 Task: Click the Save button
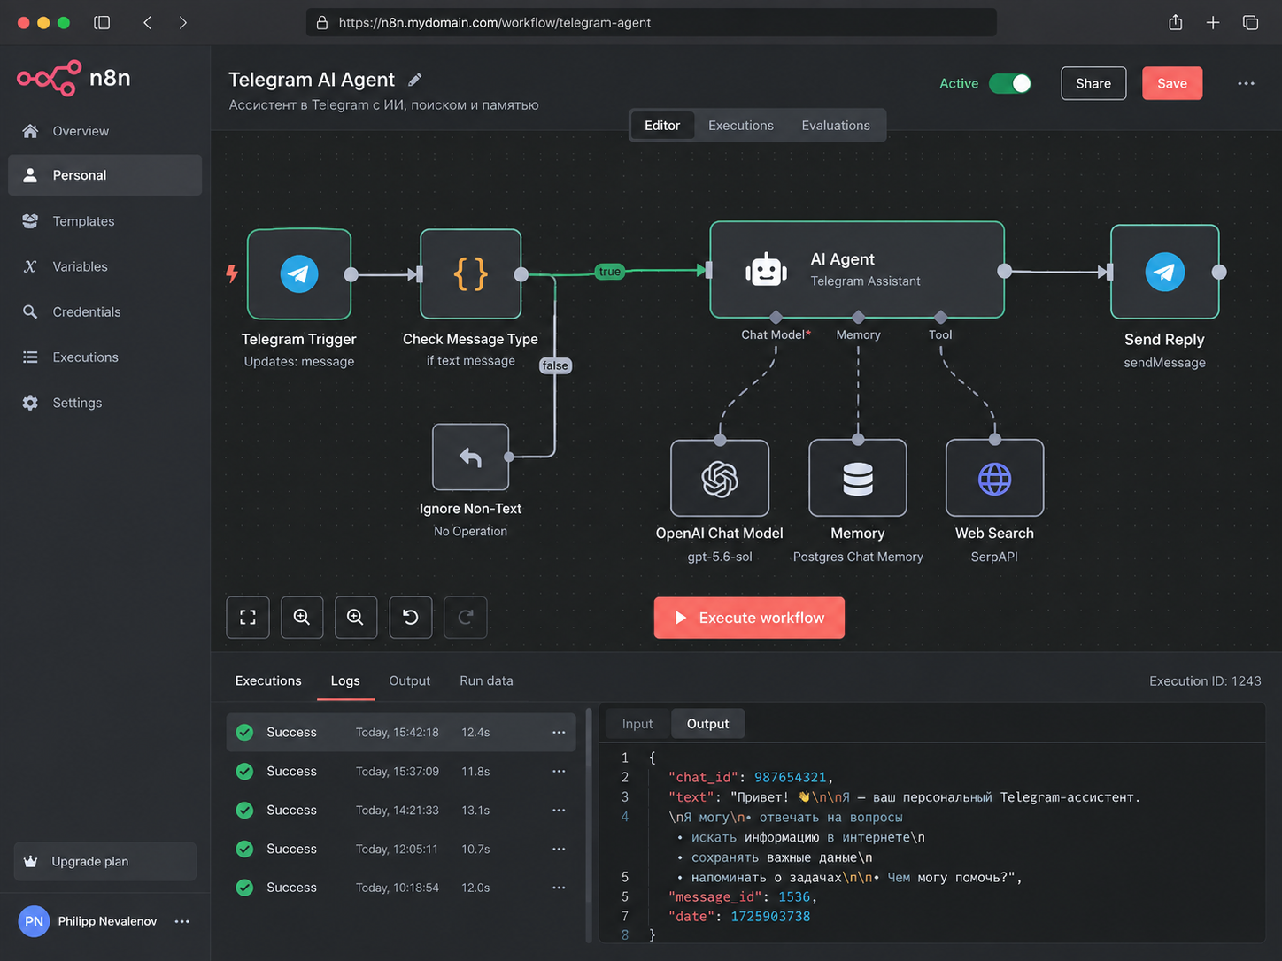click(1172, 83)
